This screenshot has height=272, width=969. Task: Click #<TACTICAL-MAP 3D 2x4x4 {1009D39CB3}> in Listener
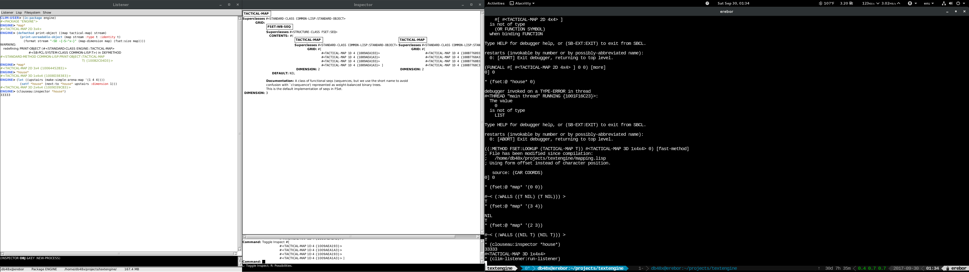click(36, 88)
